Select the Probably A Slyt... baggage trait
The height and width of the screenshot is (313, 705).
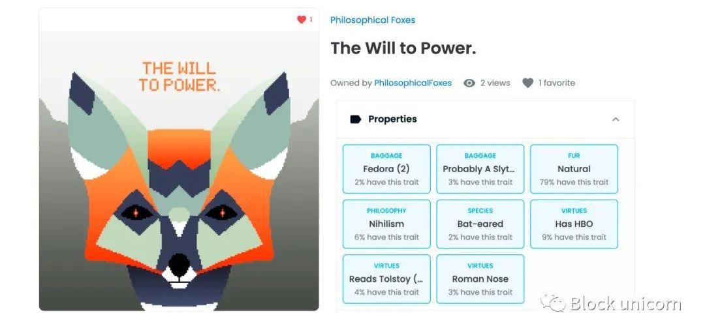click(480, 169)
